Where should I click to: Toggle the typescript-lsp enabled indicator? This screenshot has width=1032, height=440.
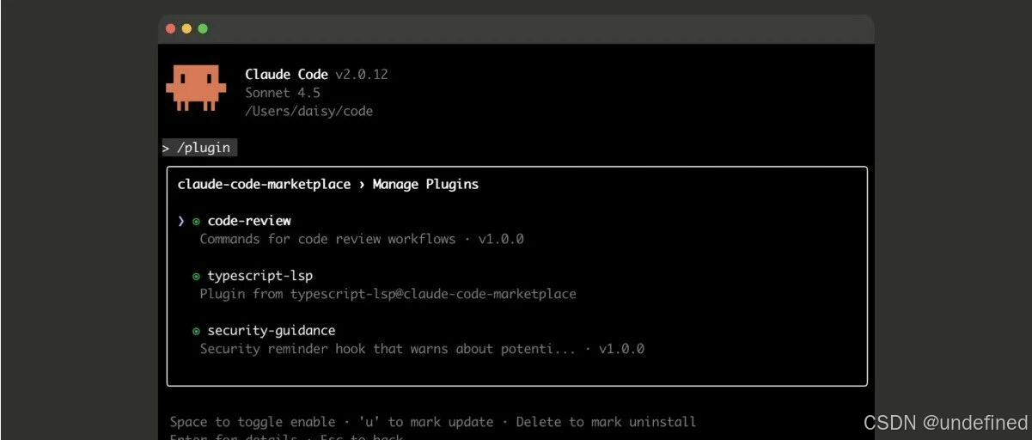[x=197, y=277]
